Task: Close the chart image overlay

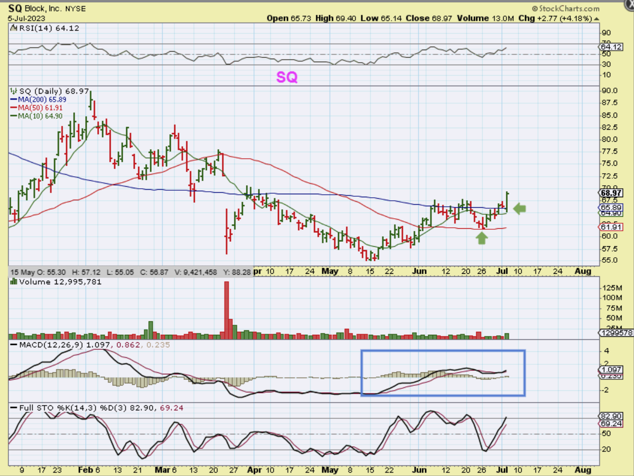Action: (x=629, y=4)
